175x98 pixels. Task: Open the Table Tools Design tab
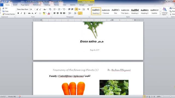82,5
